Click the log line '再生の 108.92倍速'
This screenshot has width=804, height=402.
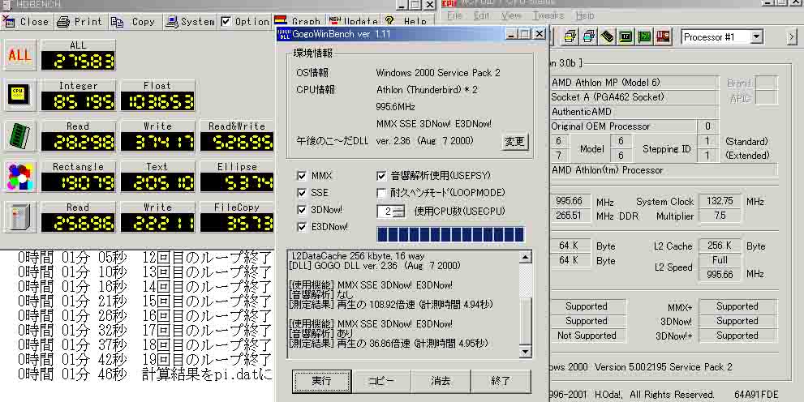coord(391,304)
